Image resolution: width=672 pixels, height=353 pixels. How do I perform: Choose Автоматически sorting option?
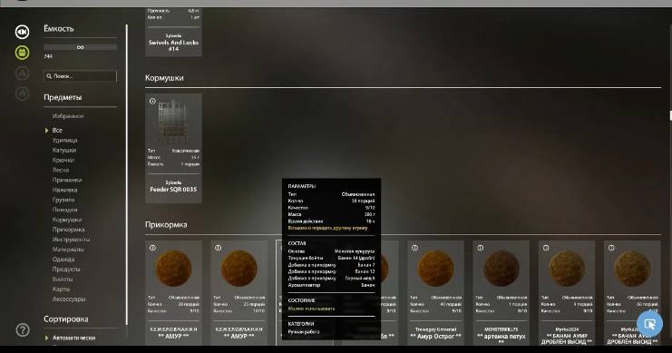pyautogui.click(x=73, y=338)
